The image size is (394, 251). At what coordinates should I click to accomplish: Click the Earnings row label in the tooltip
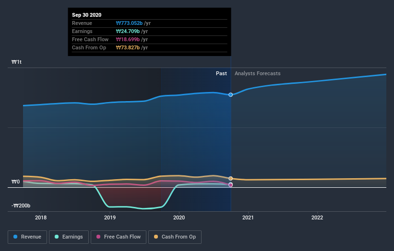(x=82, y=31)
